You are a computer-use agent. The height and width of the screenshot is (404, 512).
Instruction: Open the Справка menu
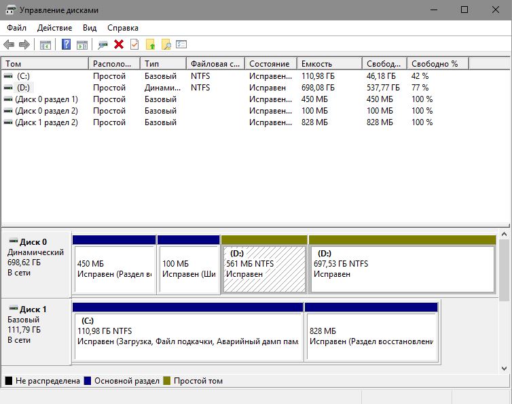coord(122,28)
